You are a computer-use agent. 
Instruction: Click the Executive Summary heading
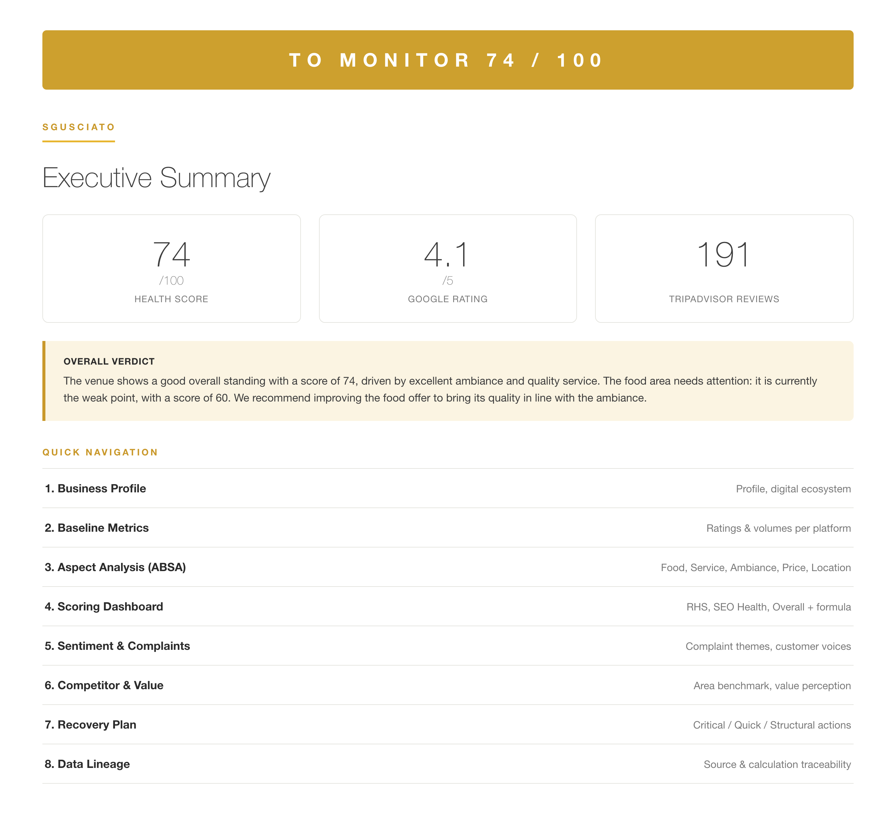(156, 178)
